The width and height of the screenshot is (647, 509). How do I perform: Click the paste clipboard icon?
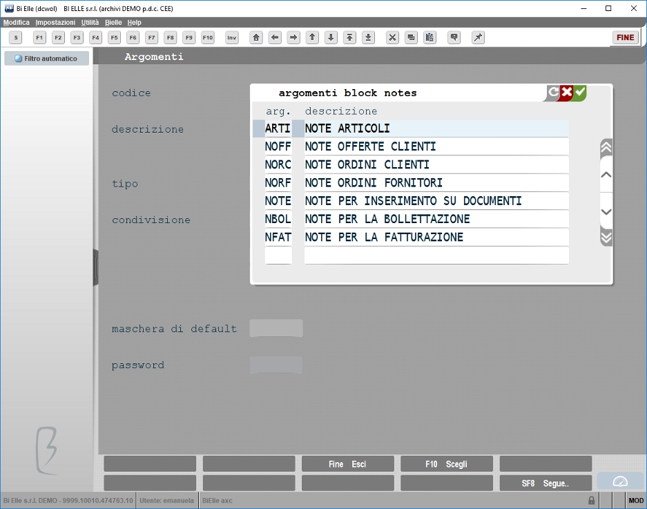[x=429, y=37]
